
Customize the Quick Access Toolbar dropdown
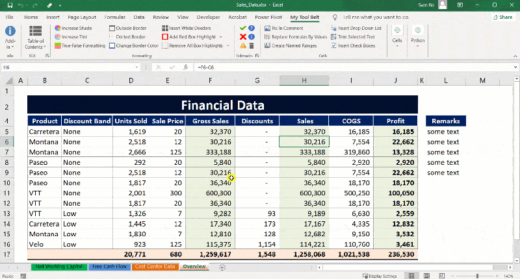(x=60, y=5)
